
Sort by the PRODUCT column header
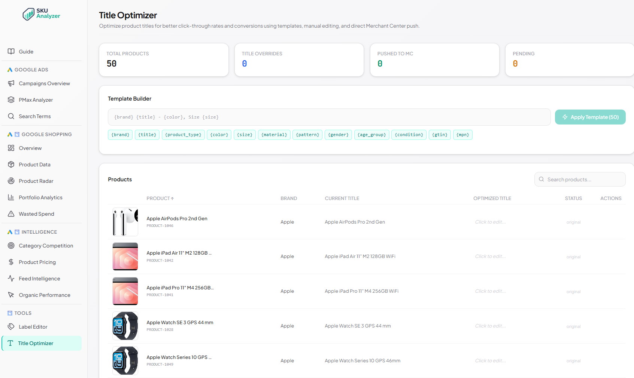pos(160,199)
